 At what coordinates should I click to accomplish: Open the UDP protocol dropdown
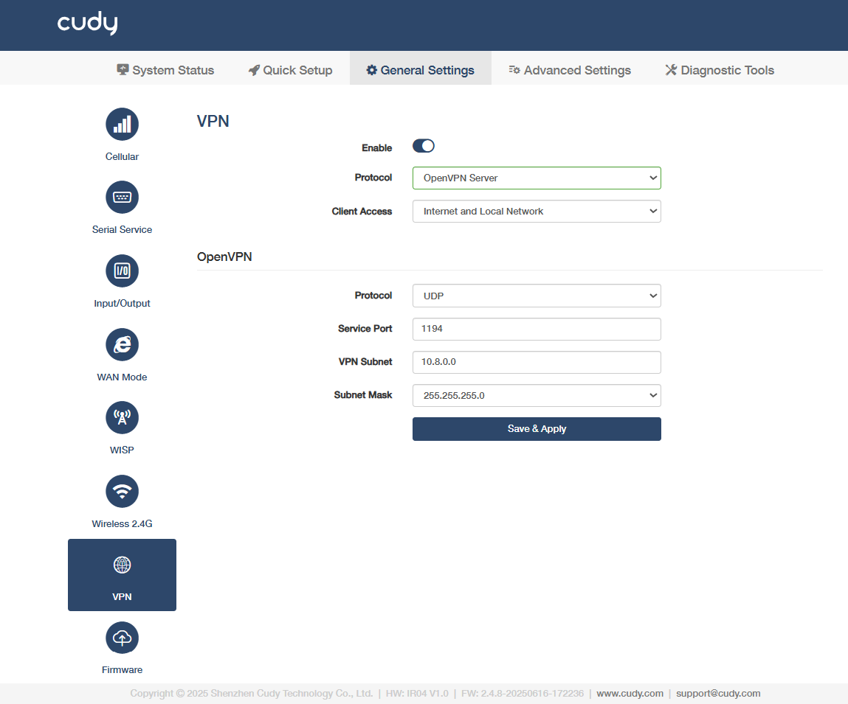tap(537, 296)
